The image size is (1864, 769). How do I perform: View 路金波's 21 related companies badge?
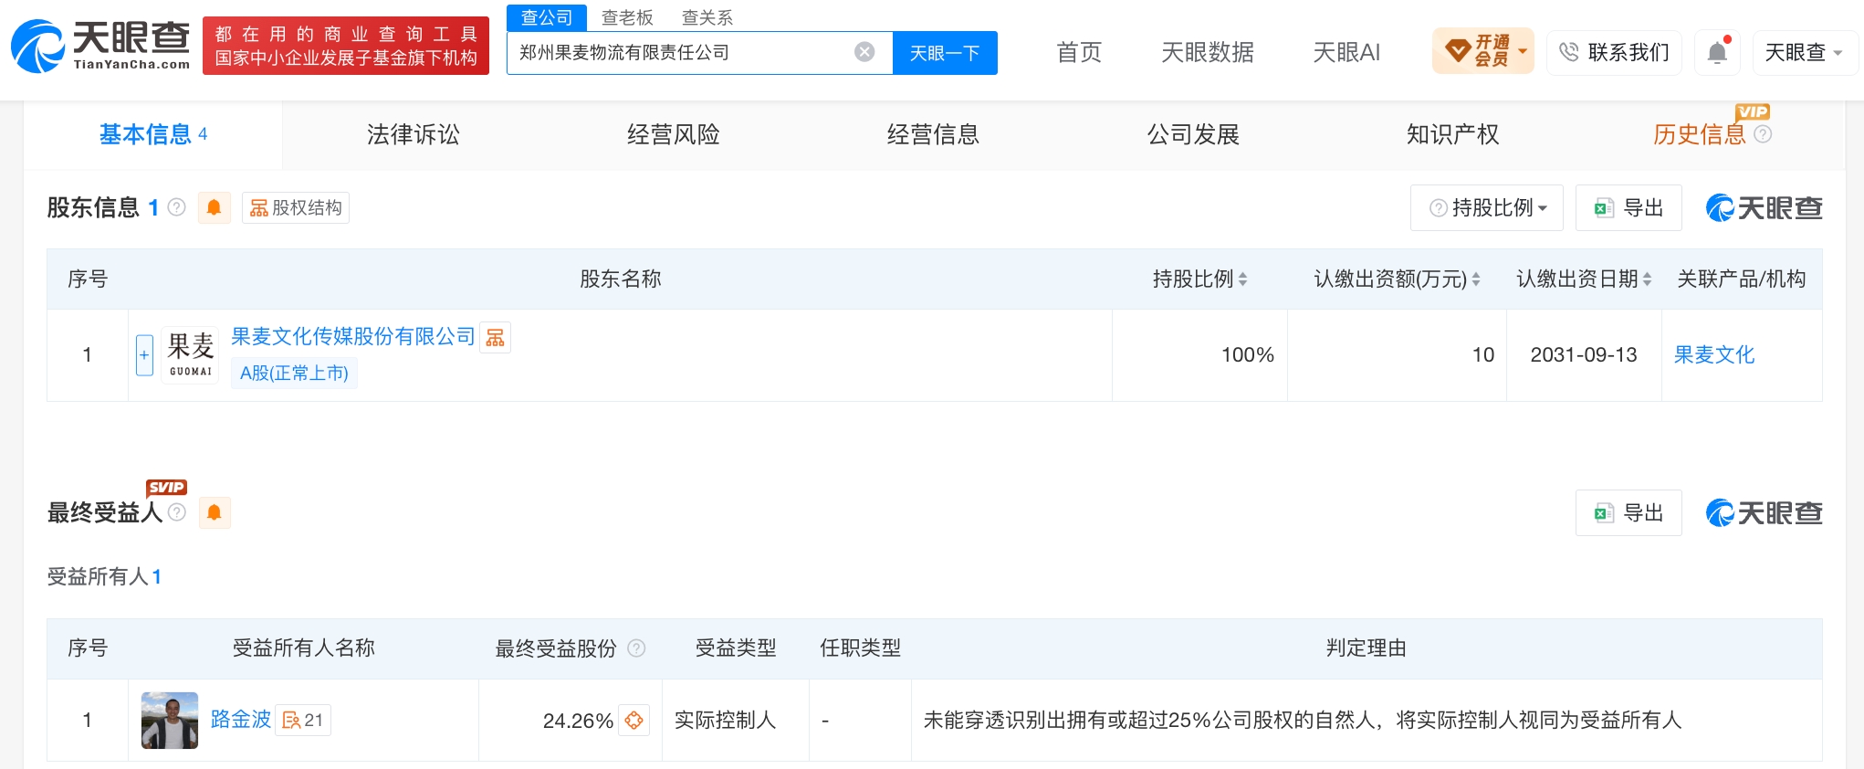coord(303,721)
